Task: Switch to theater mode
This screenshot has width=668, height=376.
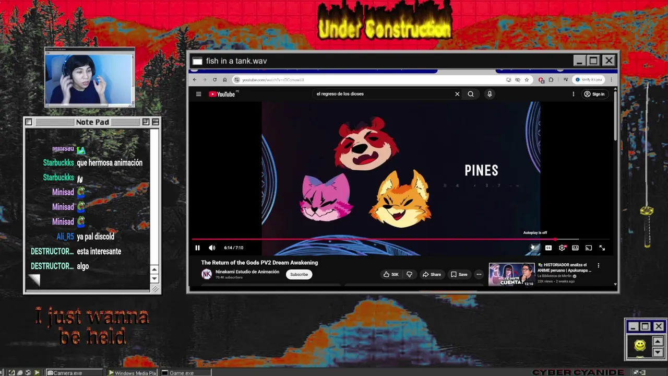Action: (x=575, y=248)
